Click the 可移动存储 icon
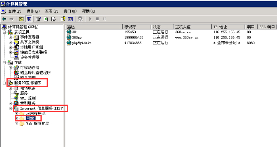This screenshot has height=147, width=277. coord(16,68)
